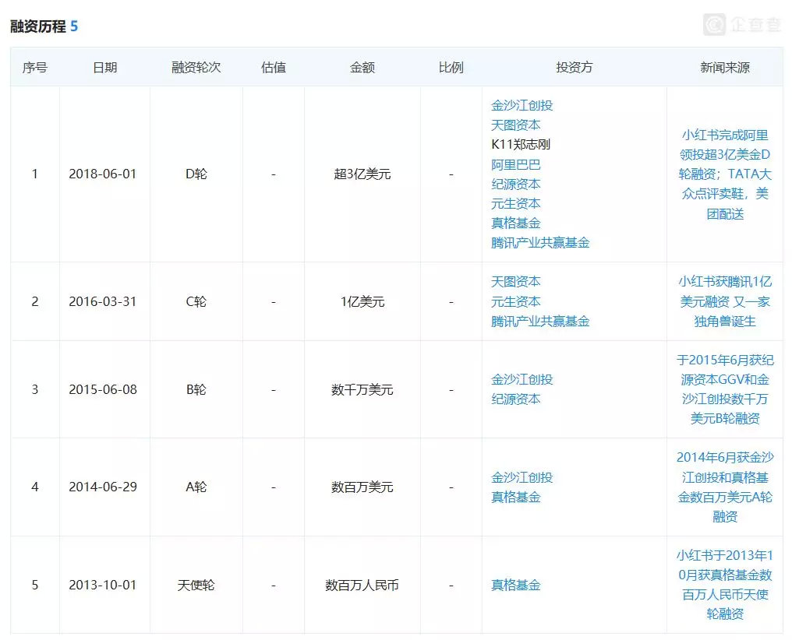This screenshot has height=640, width=792.
Task: Click the 企查查 logo watermark icon
Action: [x=714, y=25]
